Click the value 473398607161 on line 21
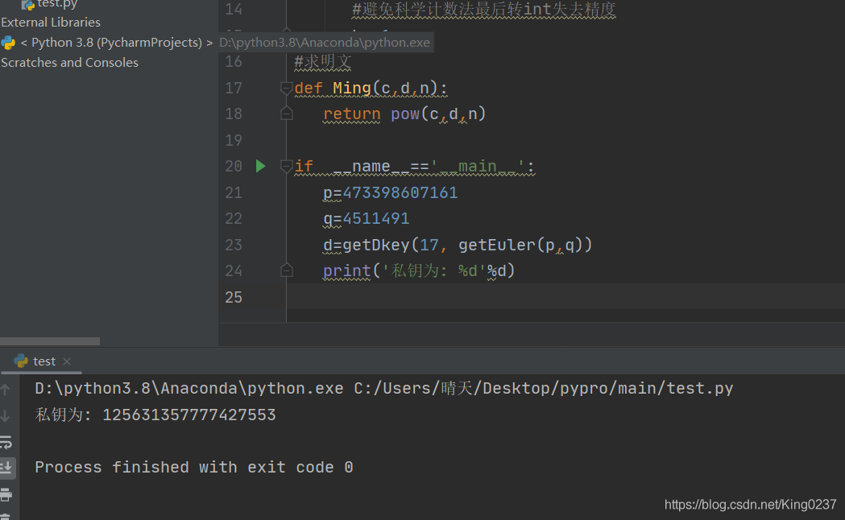Viewport: 845px width, 520px height. 400,192
